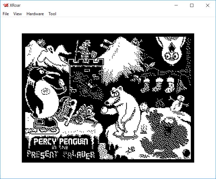Open the Hardware menu
The image size is (216, 179).
click(35, 14)
